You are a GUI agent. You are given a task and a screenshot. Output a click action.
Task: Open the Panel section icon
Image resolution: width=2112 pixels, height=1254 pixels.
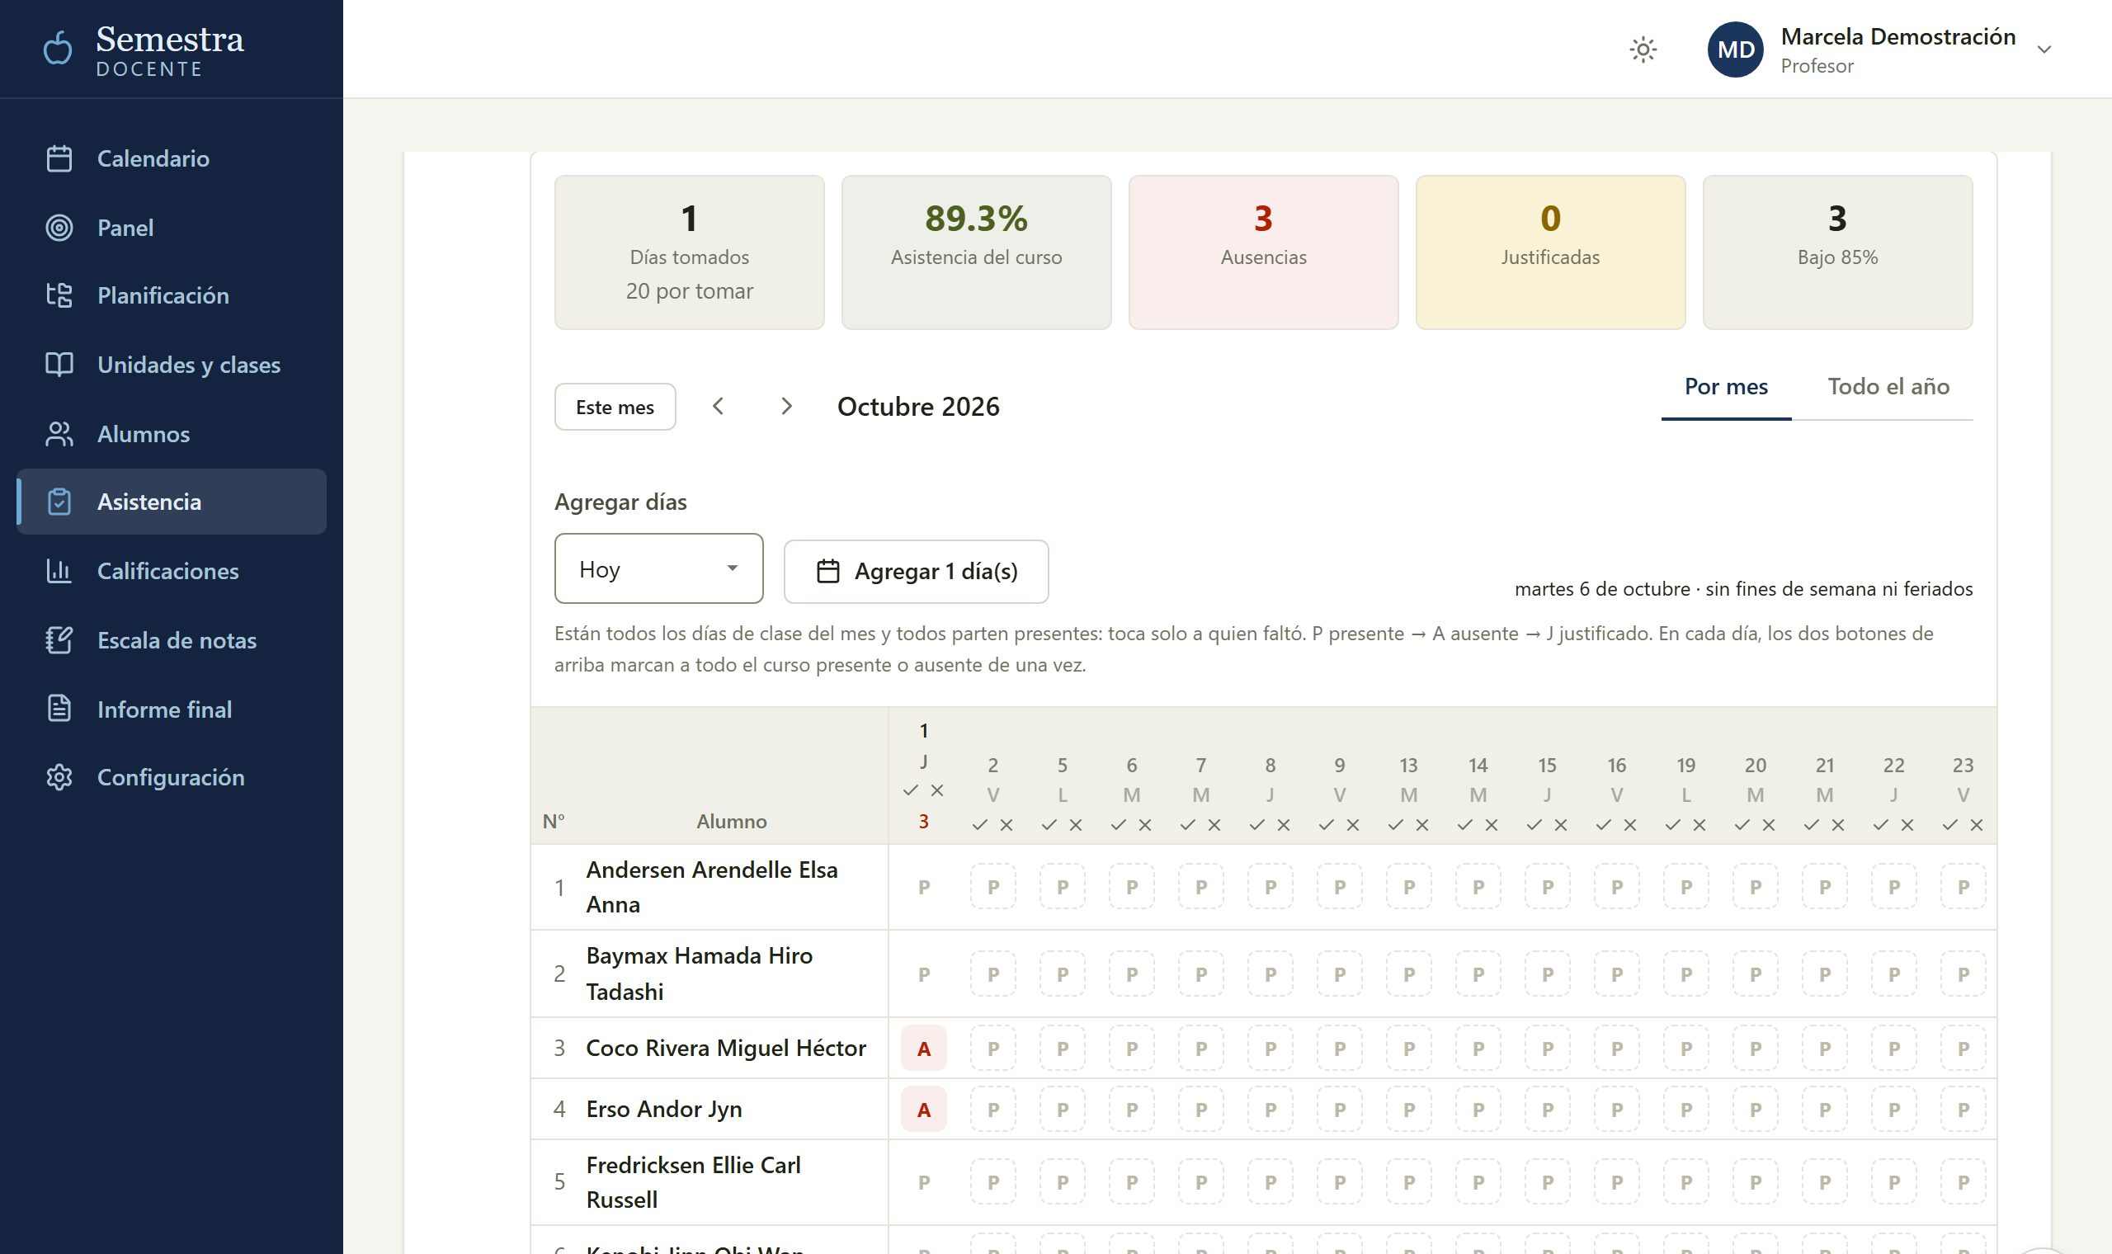click(59, 228)
